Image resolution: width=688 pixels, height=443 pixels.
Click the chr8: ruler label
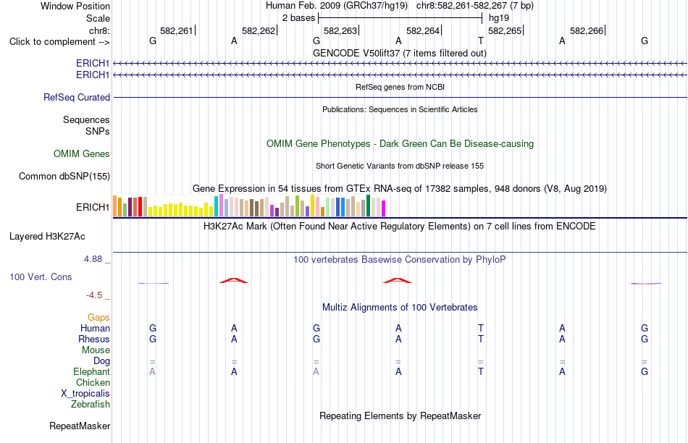coord(99,30)
